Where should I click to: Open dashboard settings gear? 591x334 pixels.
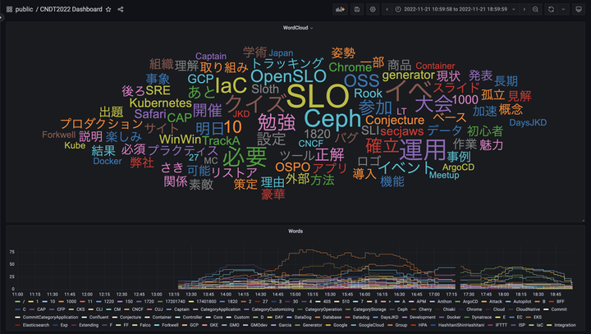coord(373,9)
